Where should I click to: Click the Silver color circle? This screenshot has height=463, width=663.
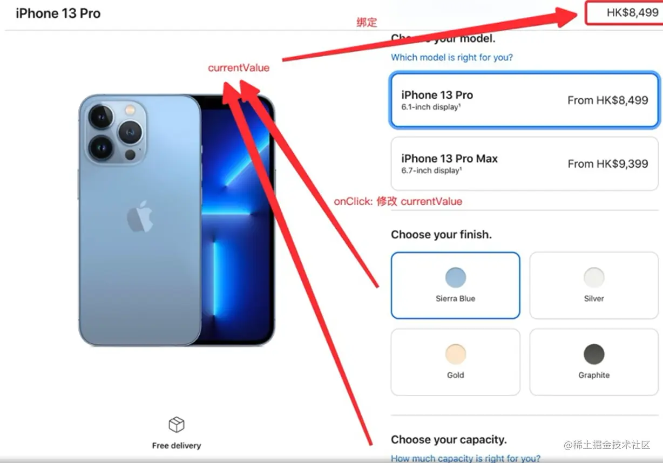(x=594, y=277)
